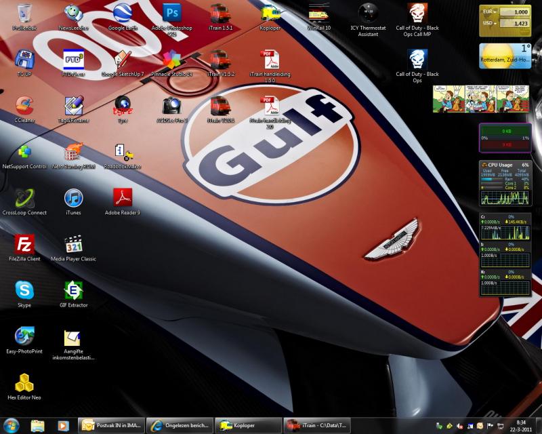Open the Windows Start menu
The width and height of the screenshot is (542, 434).
tap(11, 425)
